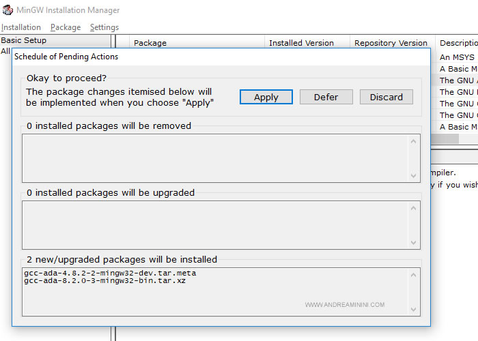The image size is (478, 341).
Task: Click the Installed Version column header
Action: point(301,43)
